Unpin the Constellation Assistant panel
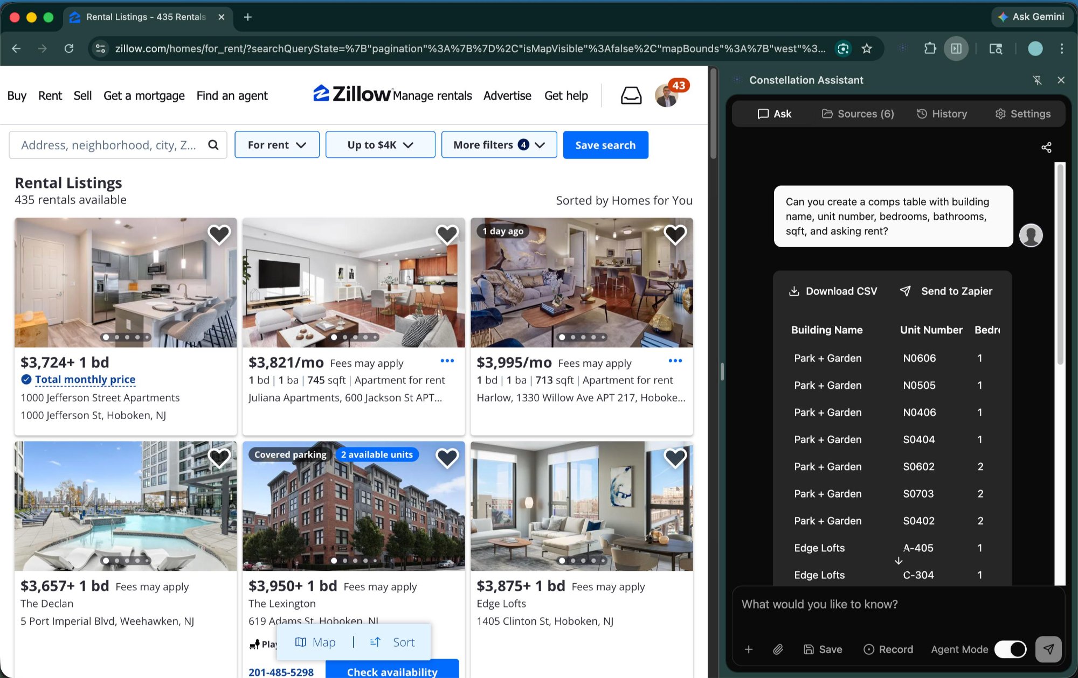Image resolution: width=1078 pixels, height=678 pixels. (x=1037, y=80)
